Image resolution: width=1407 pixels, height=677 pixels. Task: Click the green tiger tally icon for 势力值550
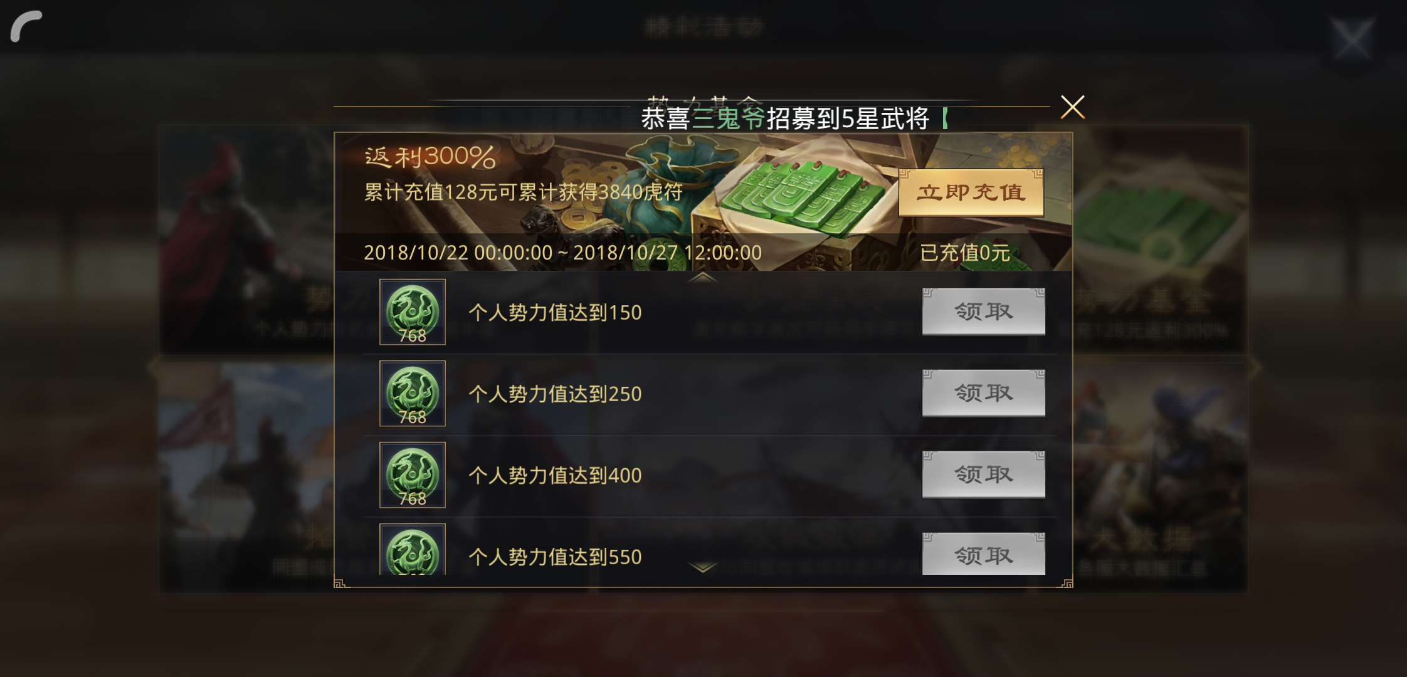(413, 549)
